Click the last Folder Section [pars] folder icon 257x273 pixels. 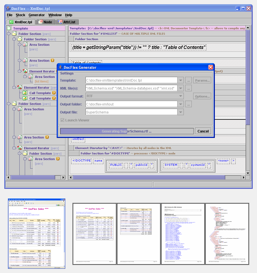(x=25, y=154)
